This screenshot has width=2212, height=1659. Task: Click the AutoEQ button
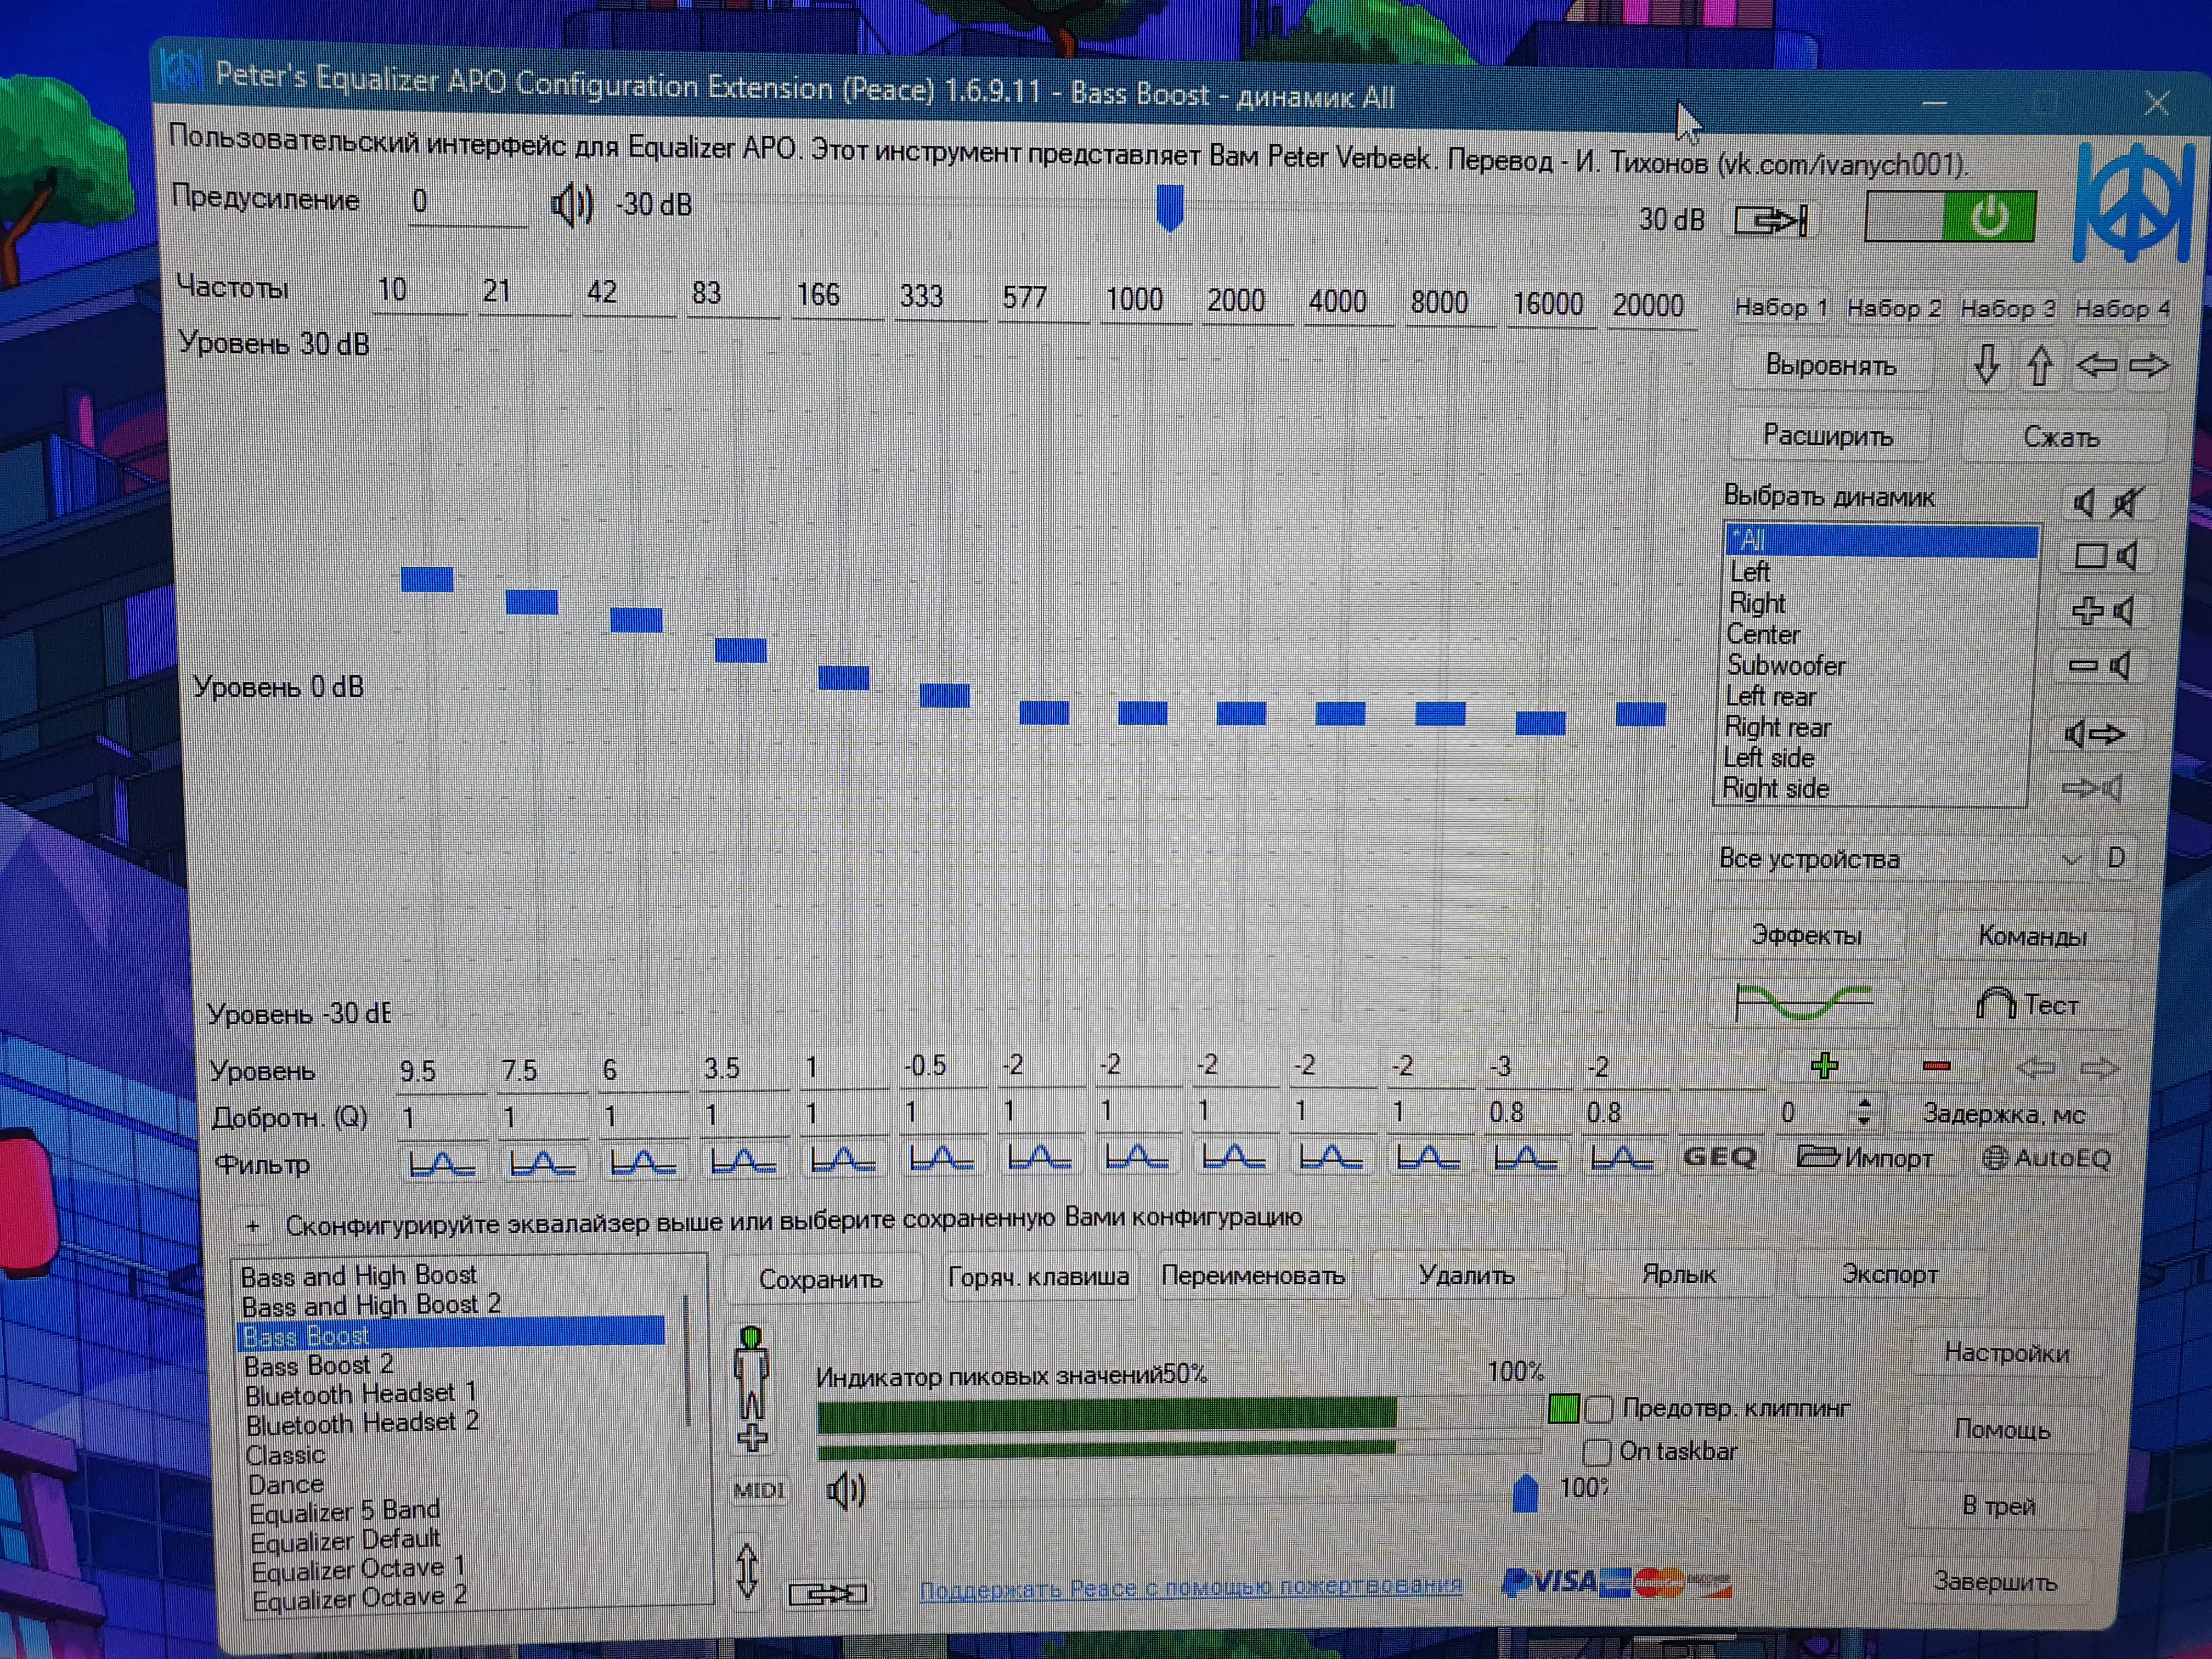(x=2047, y=1158)
